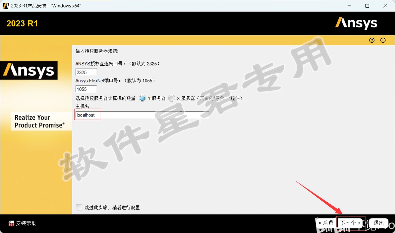The width and height of the screenshot is (395, 233).
Task: Click the Ansys logo in the top-right header
Action: (x=356, y=23)
